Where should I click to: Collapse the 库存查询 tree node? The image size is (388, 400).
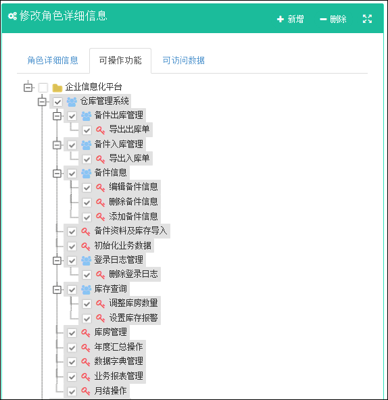click(x=57, y=290)
